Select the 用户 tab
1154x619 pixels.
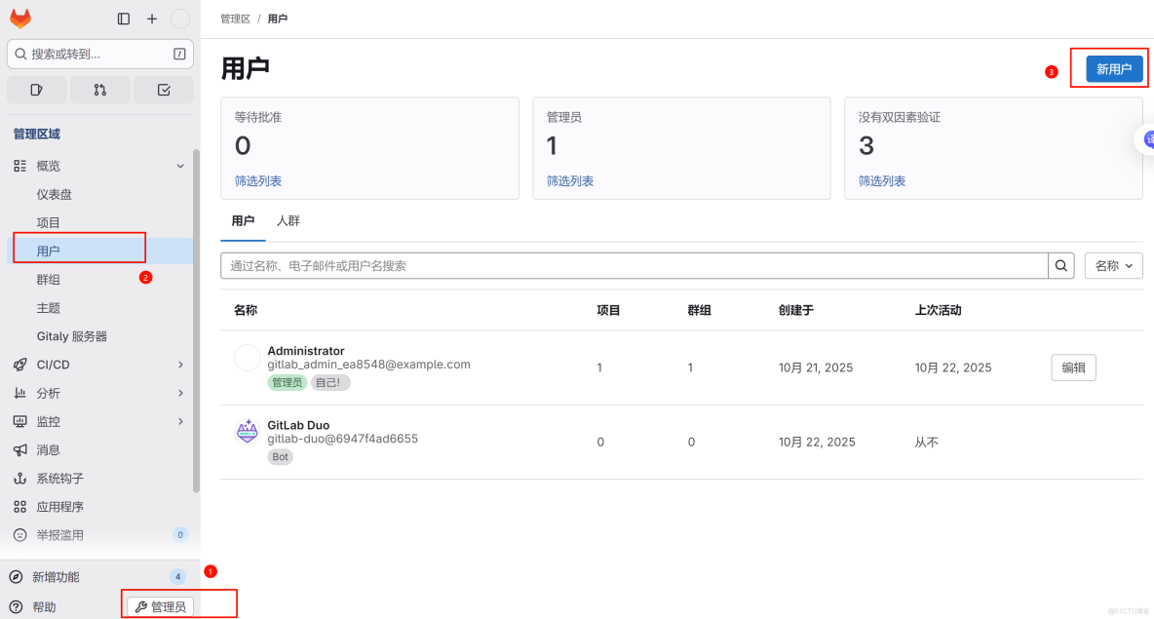[243, 220]
